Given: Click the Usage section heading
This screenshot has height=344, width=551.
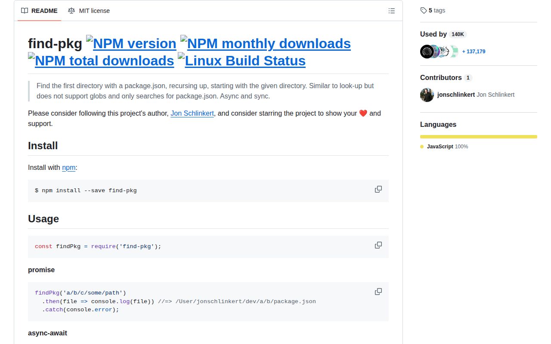Looking at the screenshot, I should [43, 219].
